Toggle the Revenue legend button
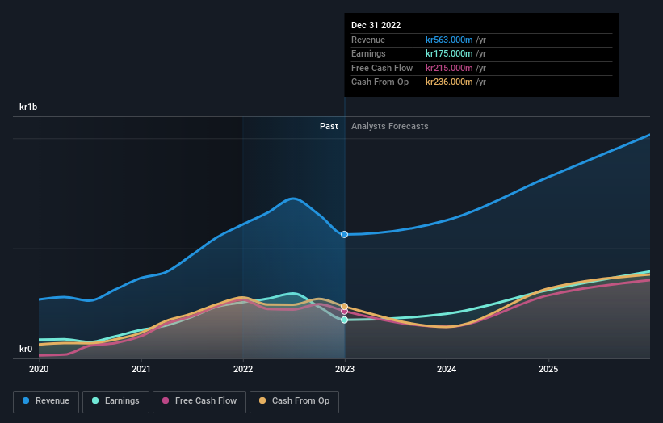This screenshot has width=663, height=423. (46, 401)
